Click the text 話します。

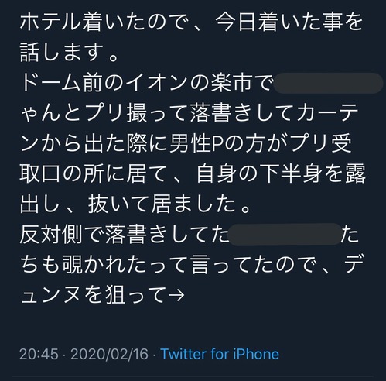pyautogui.click(x=70, y=53)
